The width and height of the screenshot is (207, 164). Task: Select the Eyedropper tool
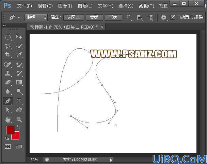point(19,55)
